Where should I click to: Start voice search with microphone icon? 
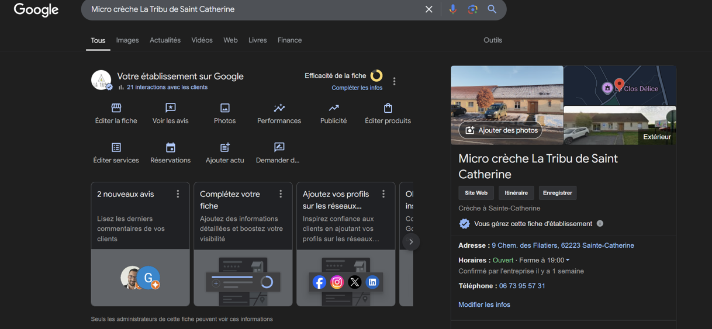click(x=452, y=9)
